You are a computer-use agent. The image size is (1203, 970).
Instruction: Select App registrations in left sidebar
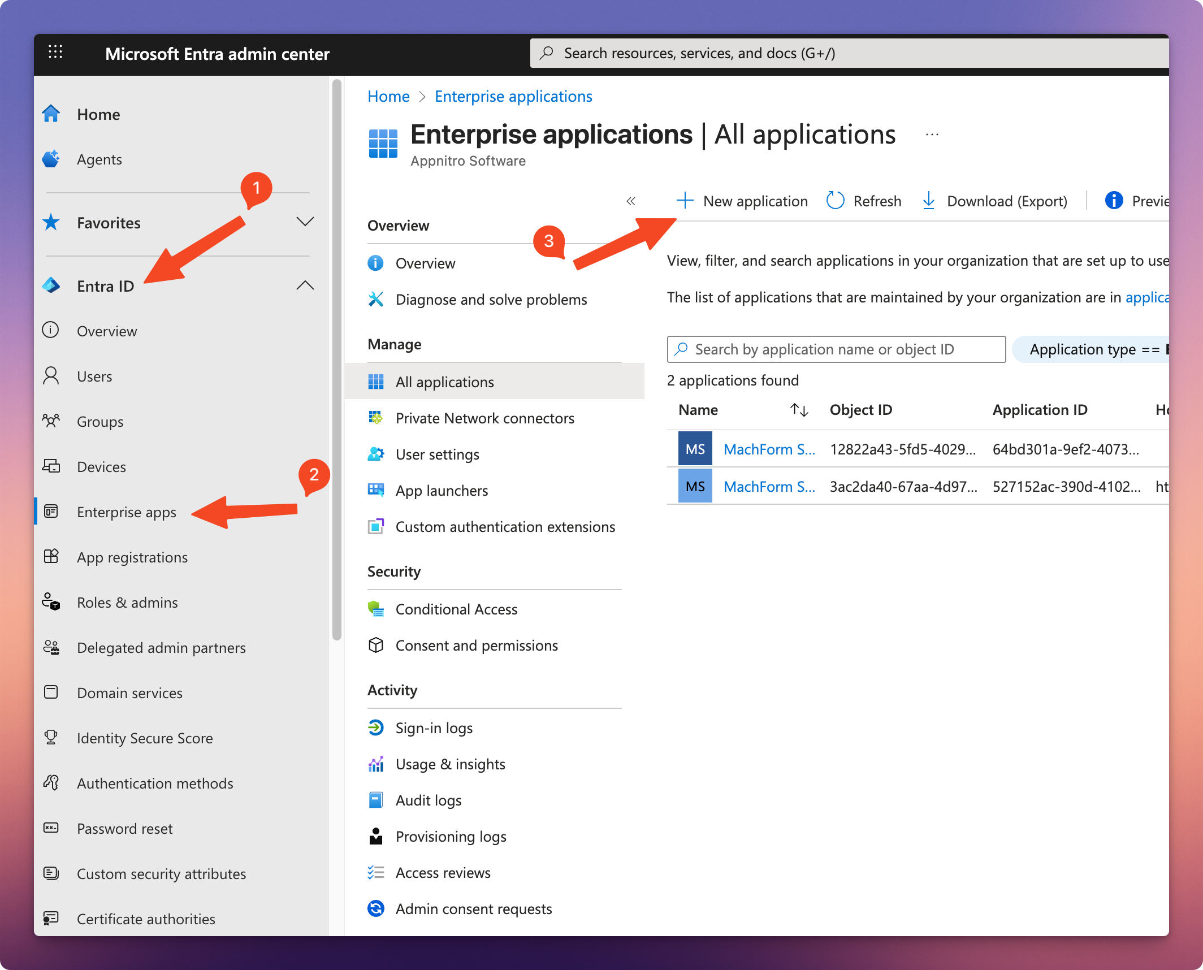[132, 557]
